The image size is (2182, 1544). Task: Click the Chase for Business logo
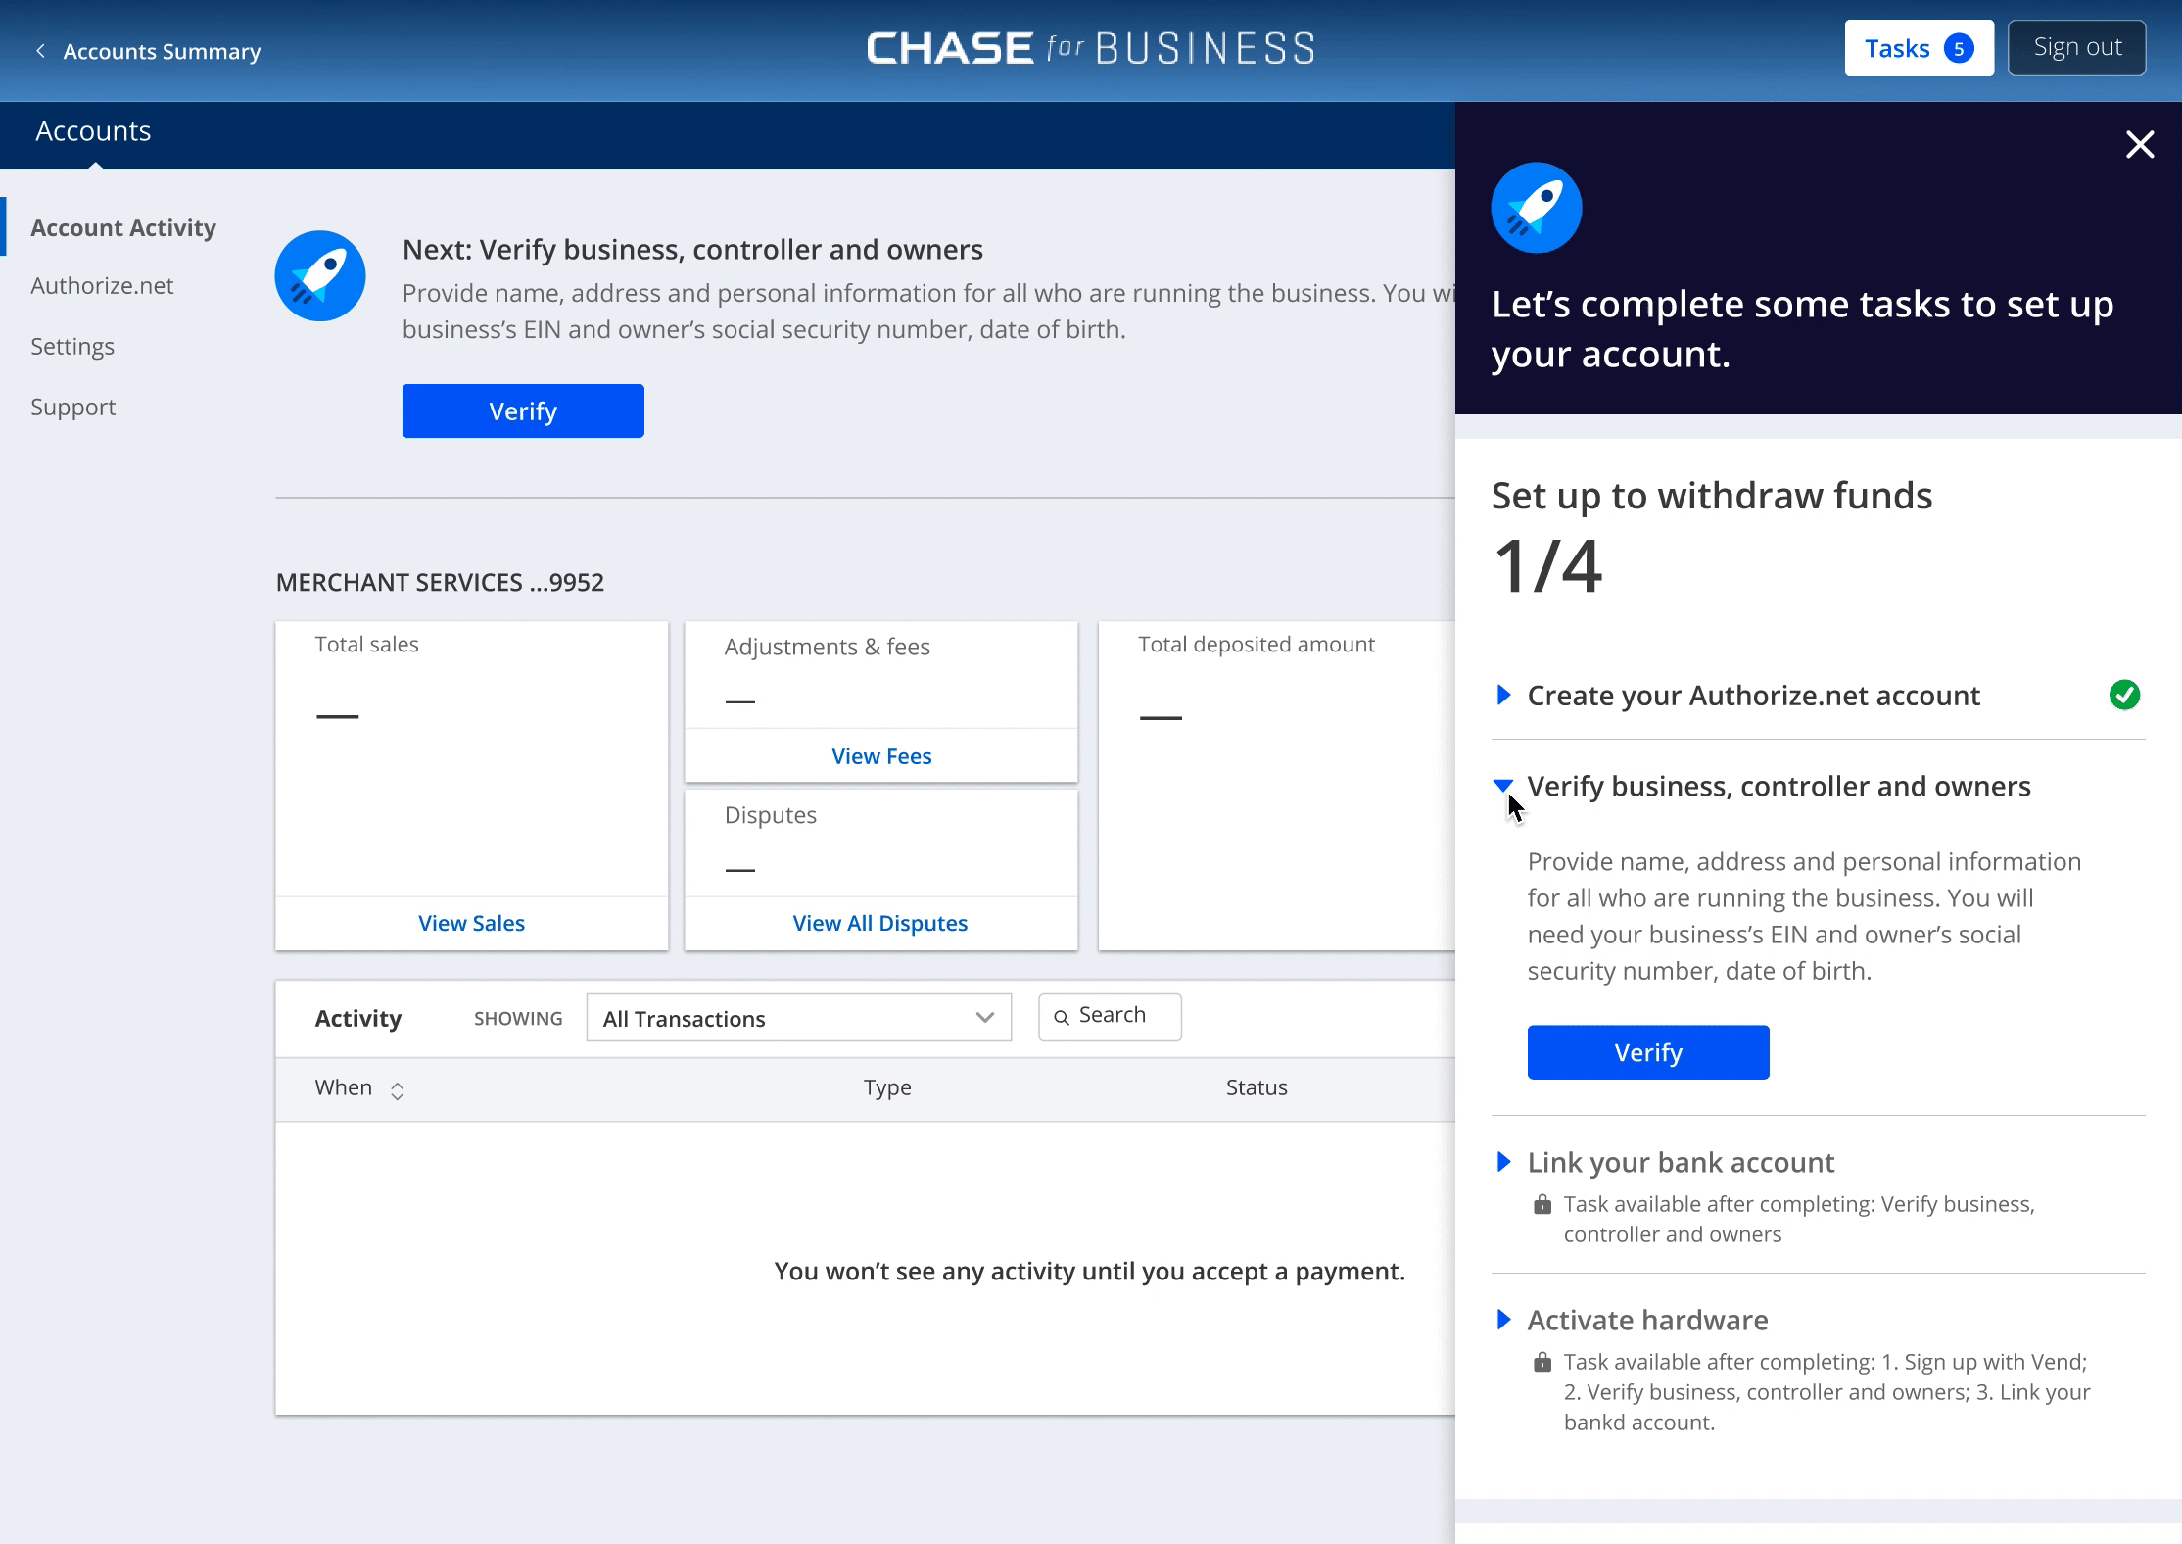(x=1091, y=48)
